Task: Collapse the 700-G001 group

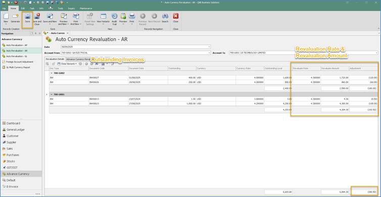Action: click(51, 94)
